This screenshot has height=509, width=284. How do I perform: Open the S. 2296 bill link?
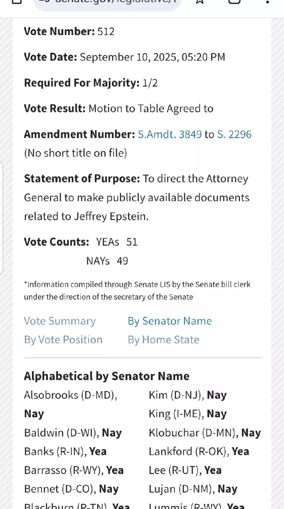tap(234, 134)
